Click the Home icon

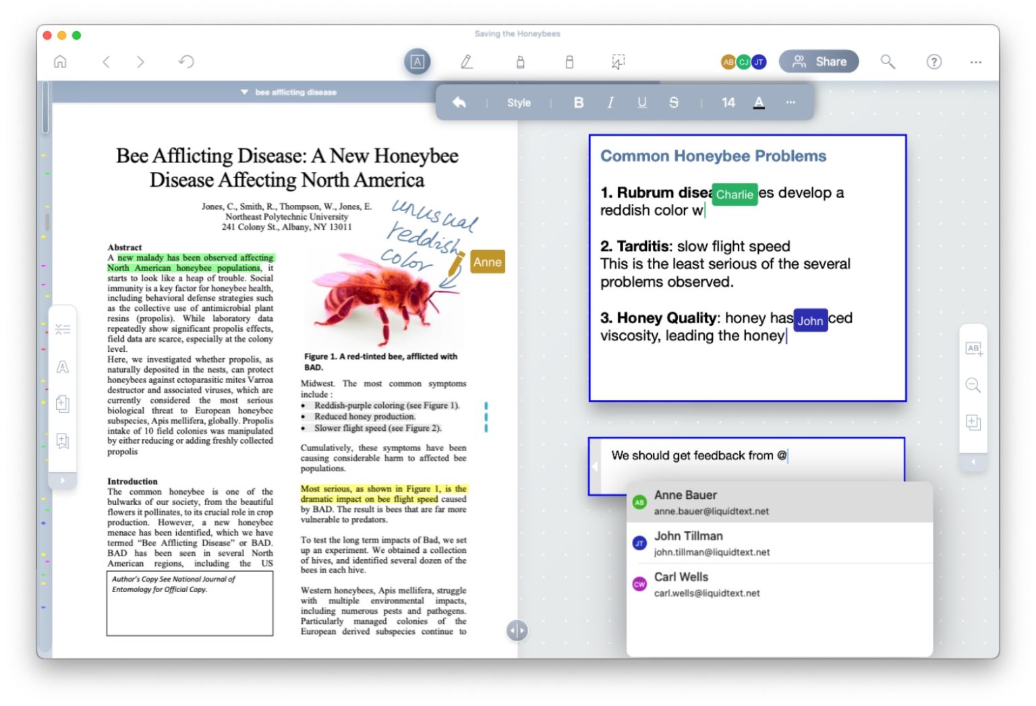(59, 61)
